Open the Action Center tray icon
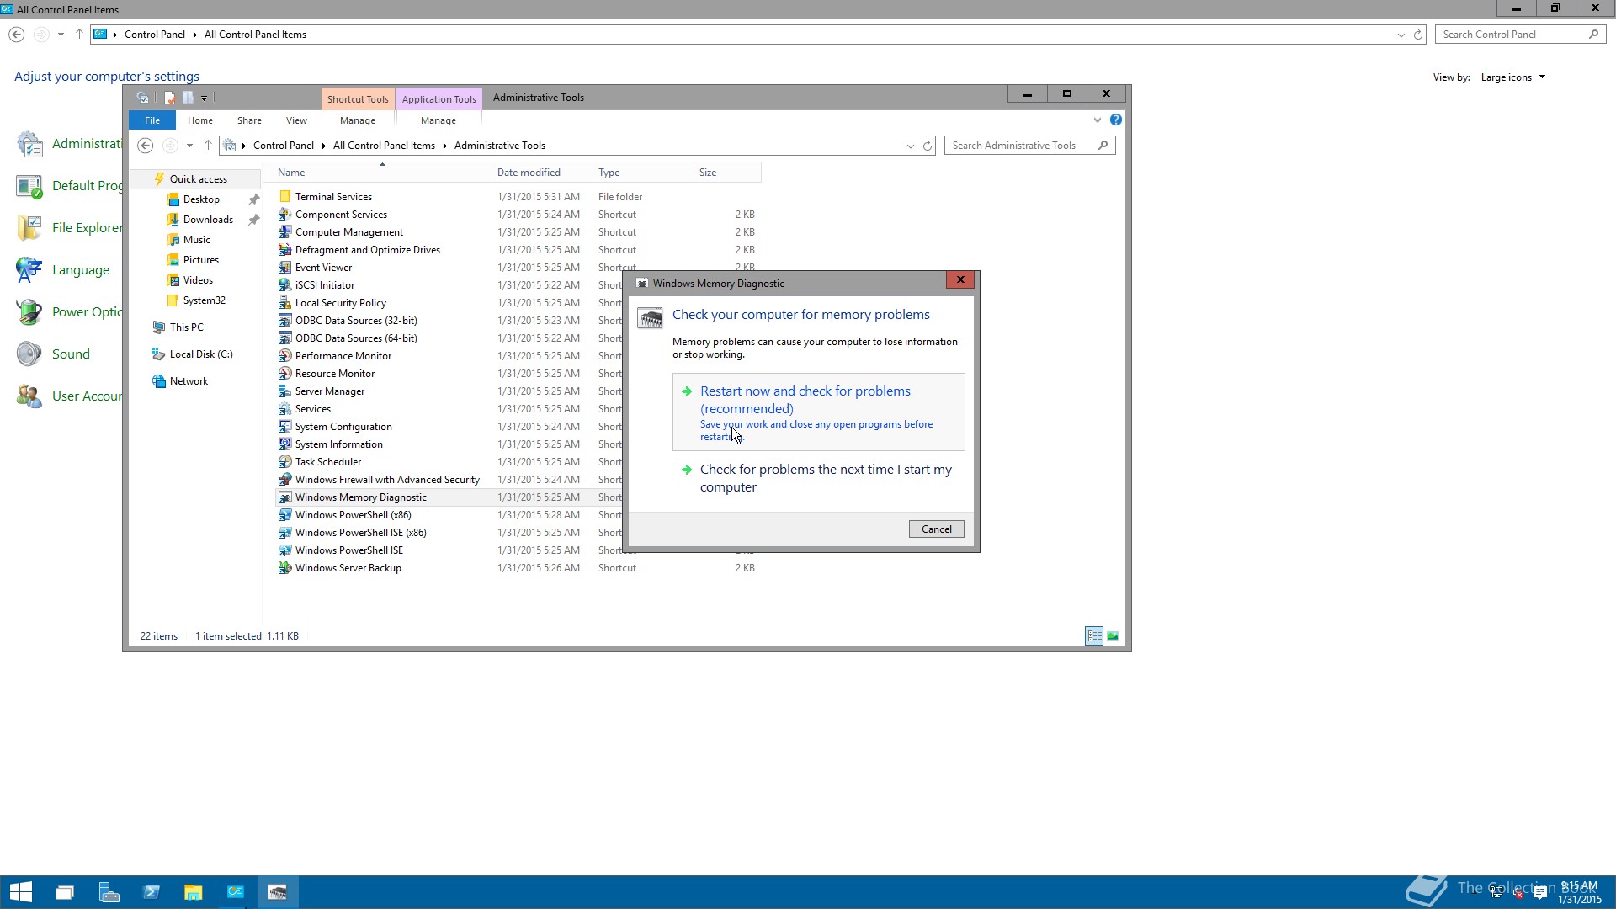The height and width of the screenshot is (909, 1616). click(1540, 893)
